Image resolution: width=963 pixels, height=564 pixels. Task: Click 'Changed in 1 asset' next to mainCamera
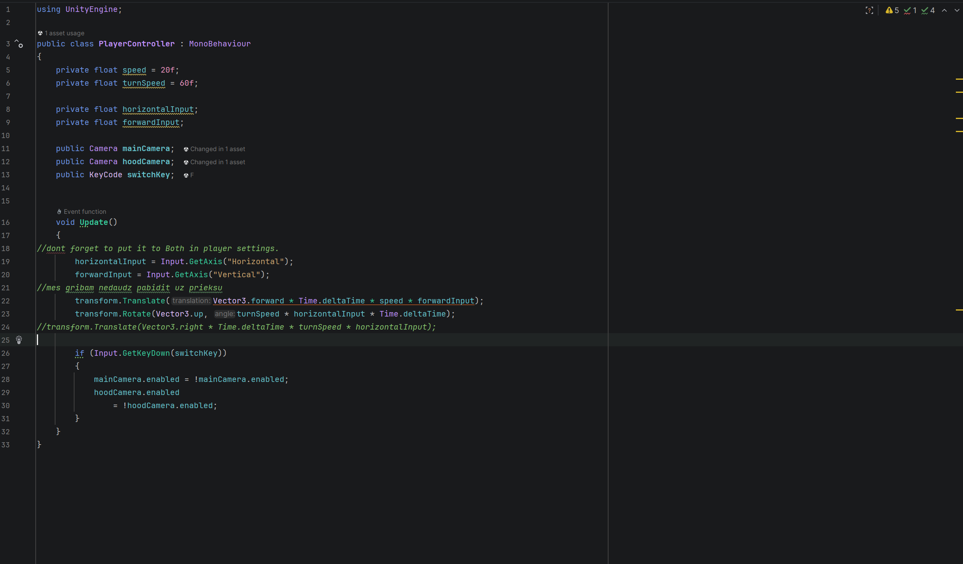click(217, 149)
